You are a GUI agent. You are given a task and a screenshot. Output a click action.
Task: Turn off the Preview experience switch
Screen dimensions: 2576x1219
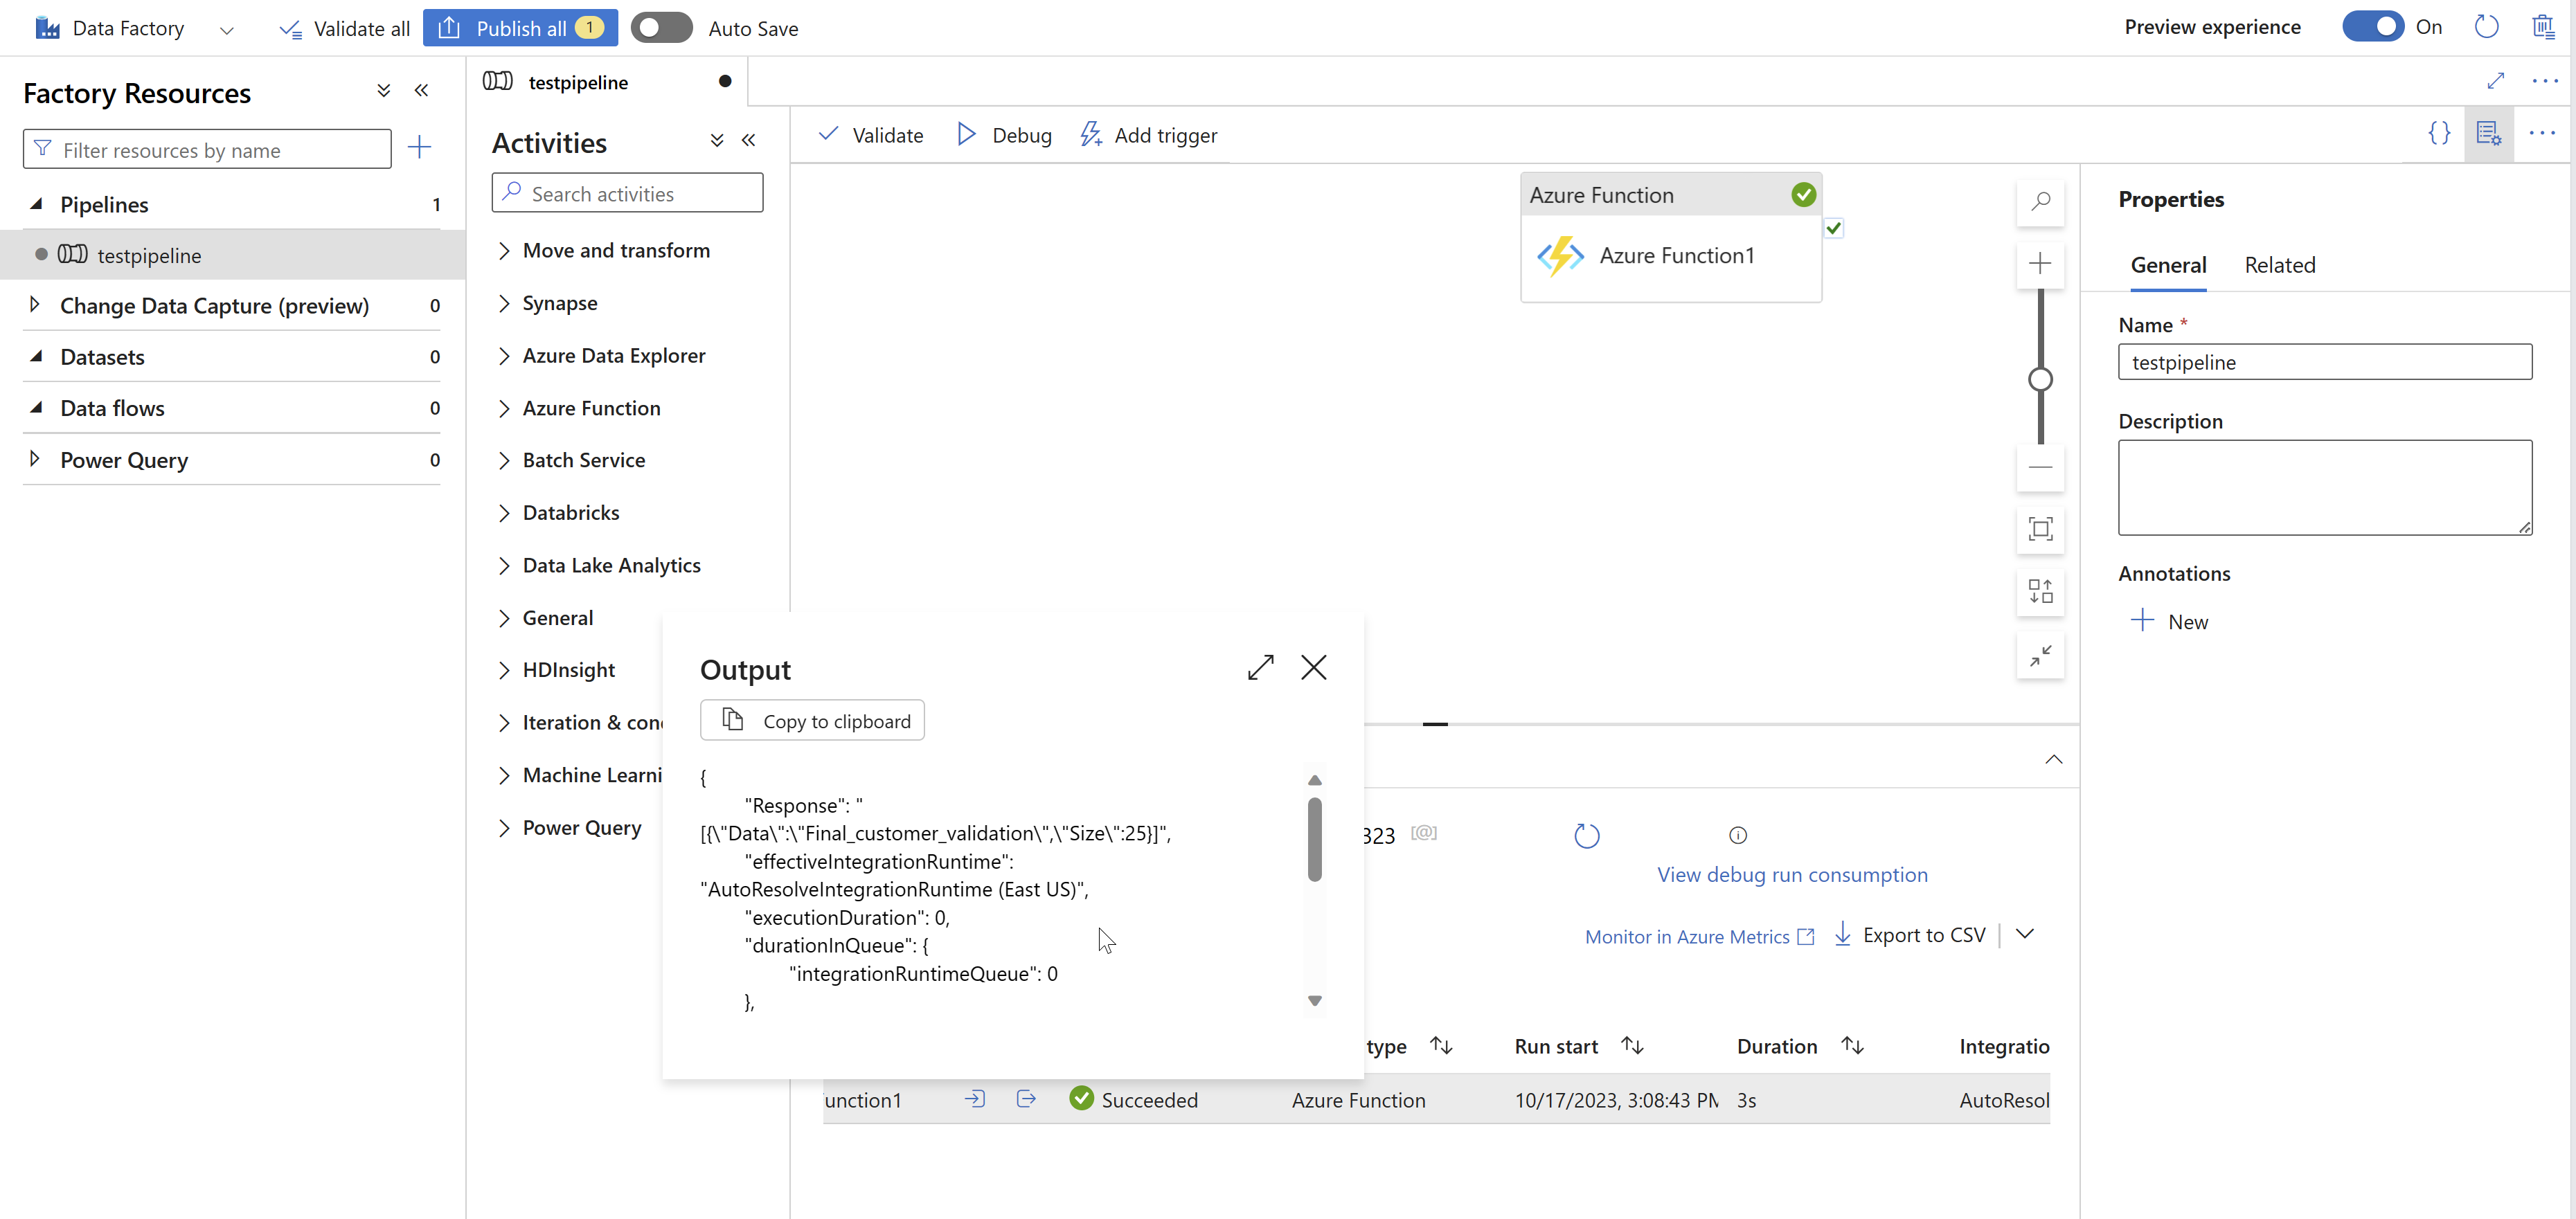(x=2372, y=27)
